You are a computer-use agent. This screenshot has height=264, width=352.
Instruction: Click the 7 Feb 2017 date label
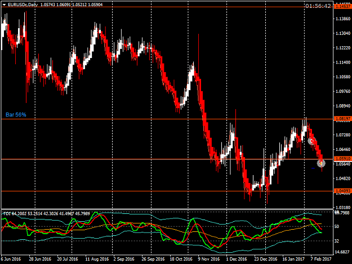pyautogui.click(x=321, y=259)
